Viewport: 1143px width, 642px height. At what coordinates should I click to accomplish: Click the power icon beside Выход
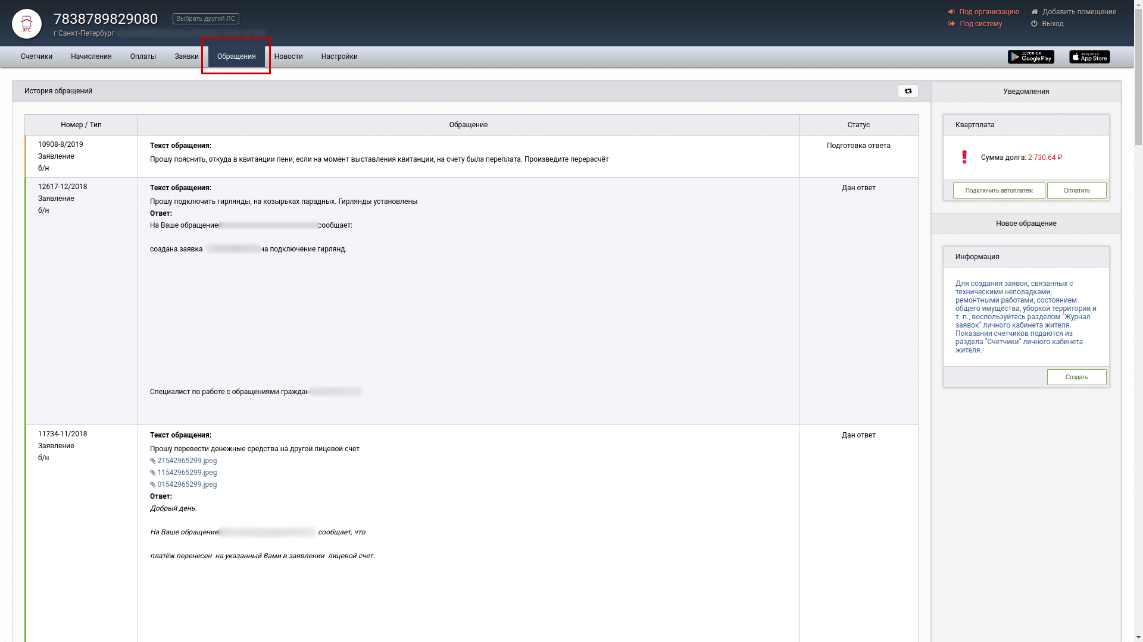click(1034, 24)
